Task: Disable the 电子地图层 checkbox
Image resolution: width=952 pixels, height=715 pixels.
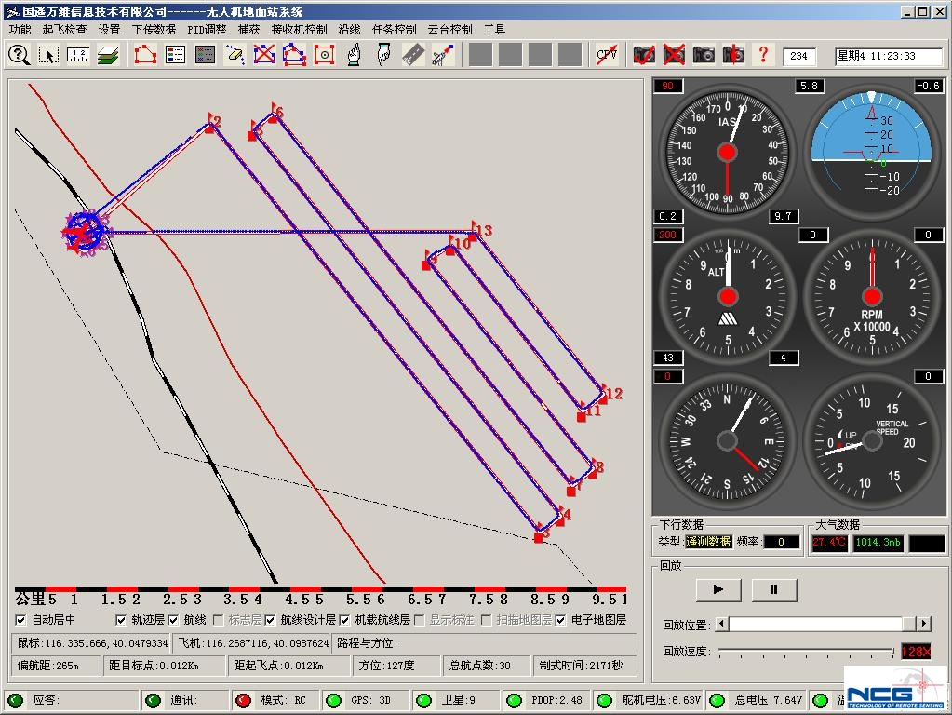Action: (x=561, y=620)
